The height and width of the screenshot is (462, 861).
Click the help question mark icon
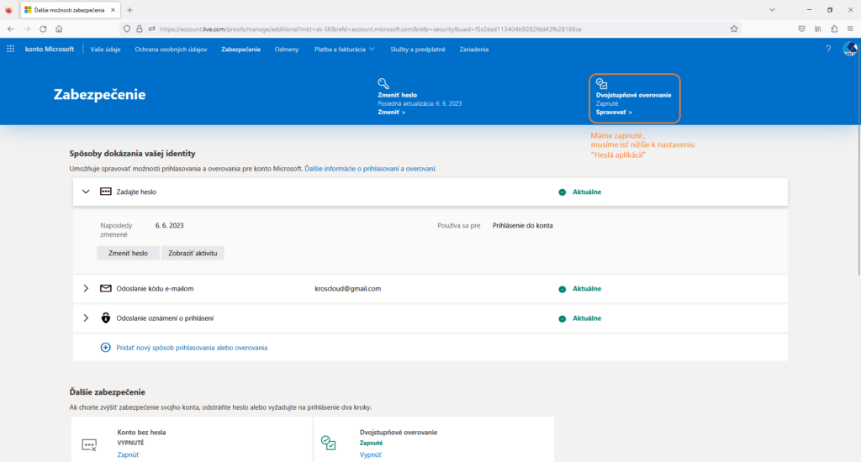tap(827, 50)
